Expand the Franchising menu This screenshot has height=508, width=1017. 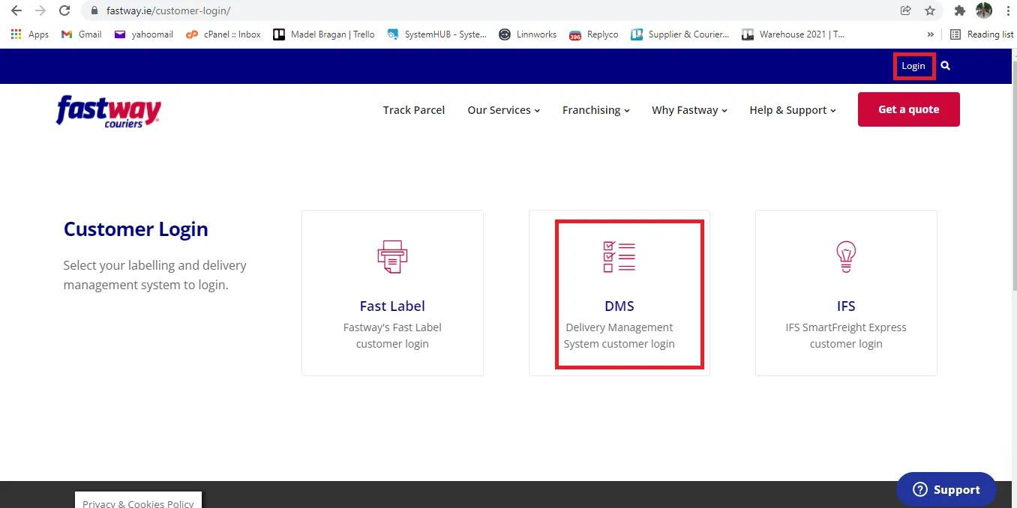tap(596, 110)
